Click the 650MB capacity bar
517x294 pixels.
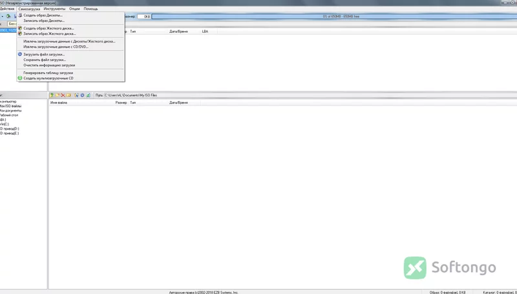click(334, 17)
